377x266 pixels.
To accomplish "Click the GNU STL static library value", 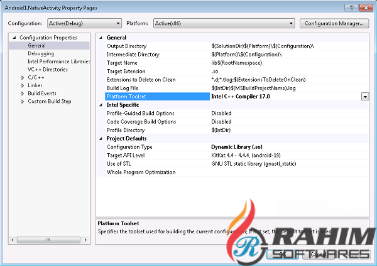I will click(x=254, y=164).
